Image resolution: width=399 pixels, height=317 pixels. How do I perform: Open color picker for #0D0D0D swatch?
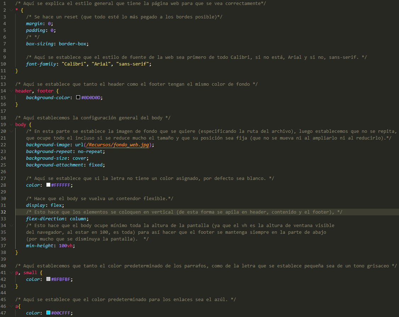[78, 97]
